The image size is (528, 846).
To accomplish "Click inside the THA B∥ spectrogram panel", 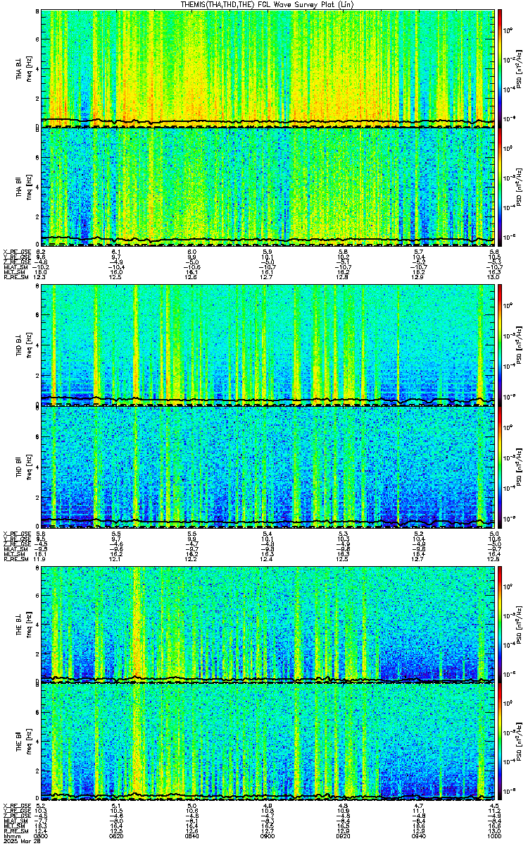I will point(268,187).
